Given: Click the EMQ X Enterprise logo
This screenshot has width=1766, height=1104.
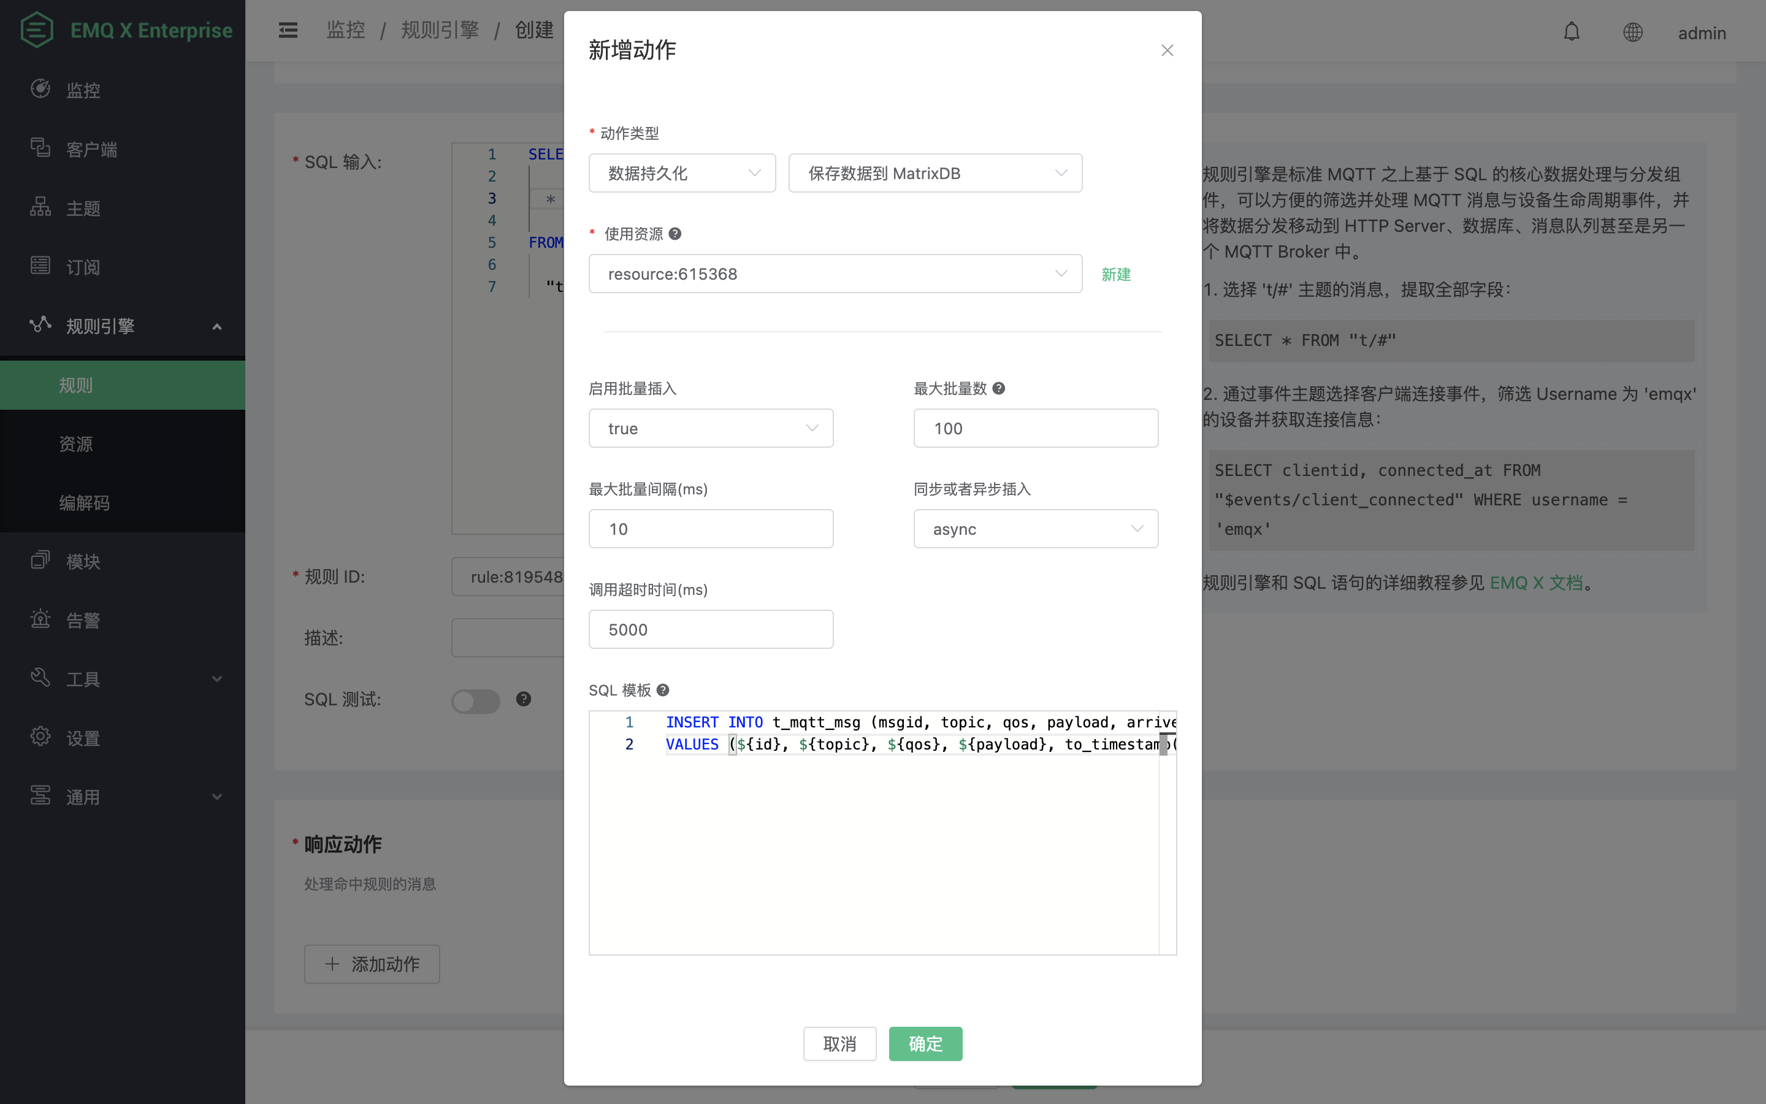Looking at the screenshot, I should [x=37, y=30].
